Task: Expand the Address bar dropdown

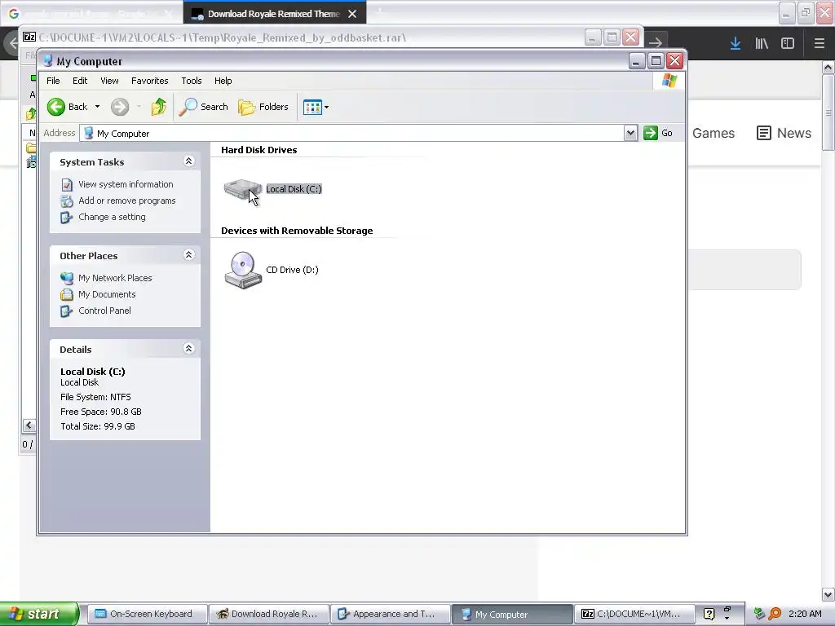Action: click(x=630, y=133)
